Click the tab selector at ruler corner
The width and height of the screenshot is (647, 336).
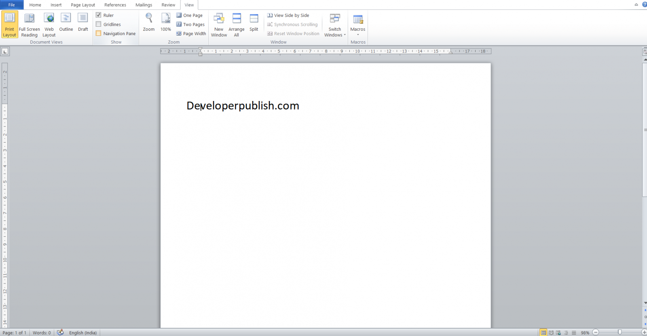pos(5,51)
